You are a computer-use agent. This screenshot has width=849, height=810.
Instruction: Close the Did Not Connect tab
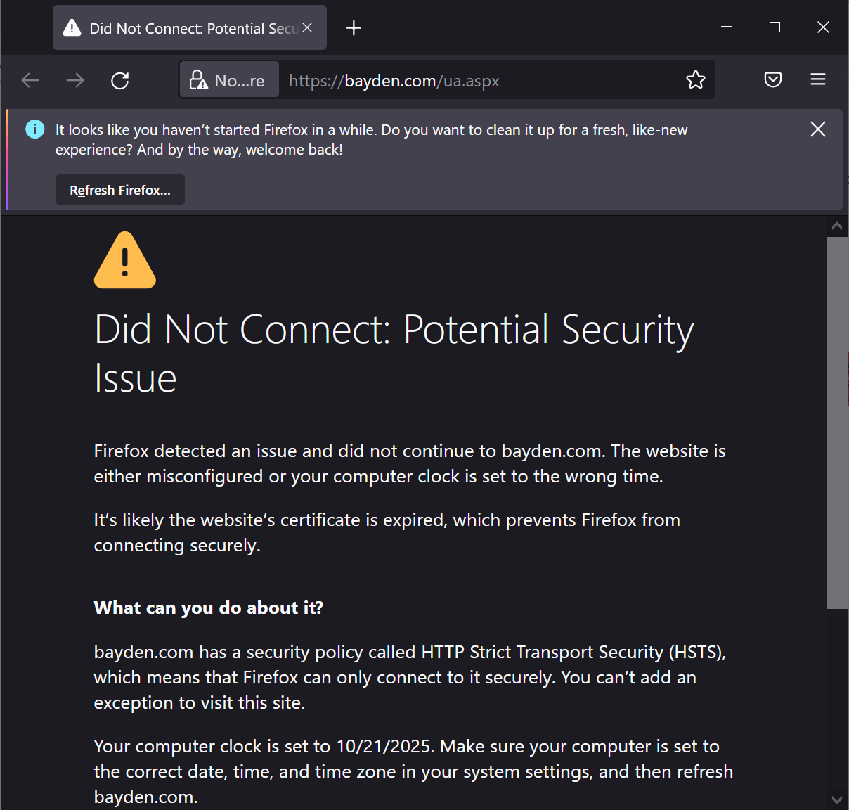pyautogui.click(x=307, y=27)
